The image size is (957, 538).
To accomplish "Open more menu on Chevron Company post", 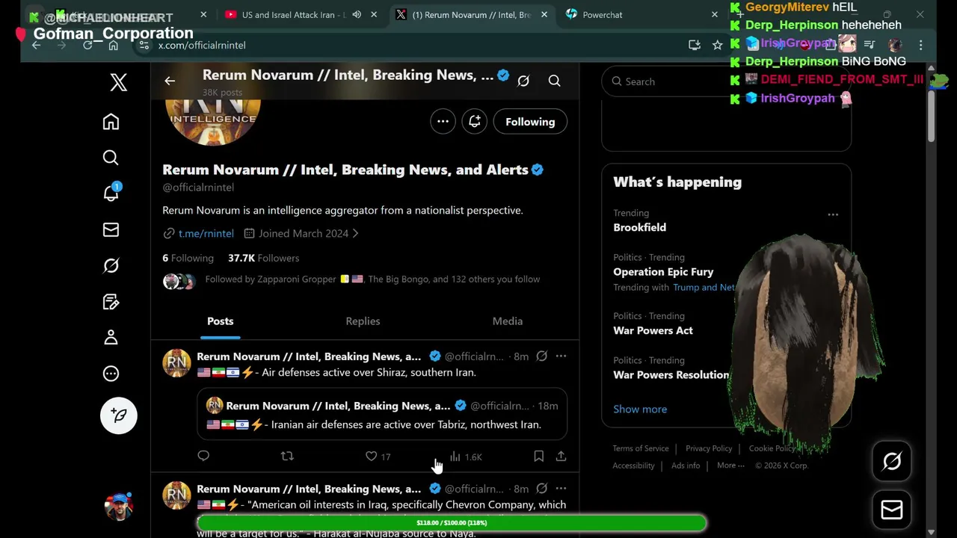I will pos(561,489).
